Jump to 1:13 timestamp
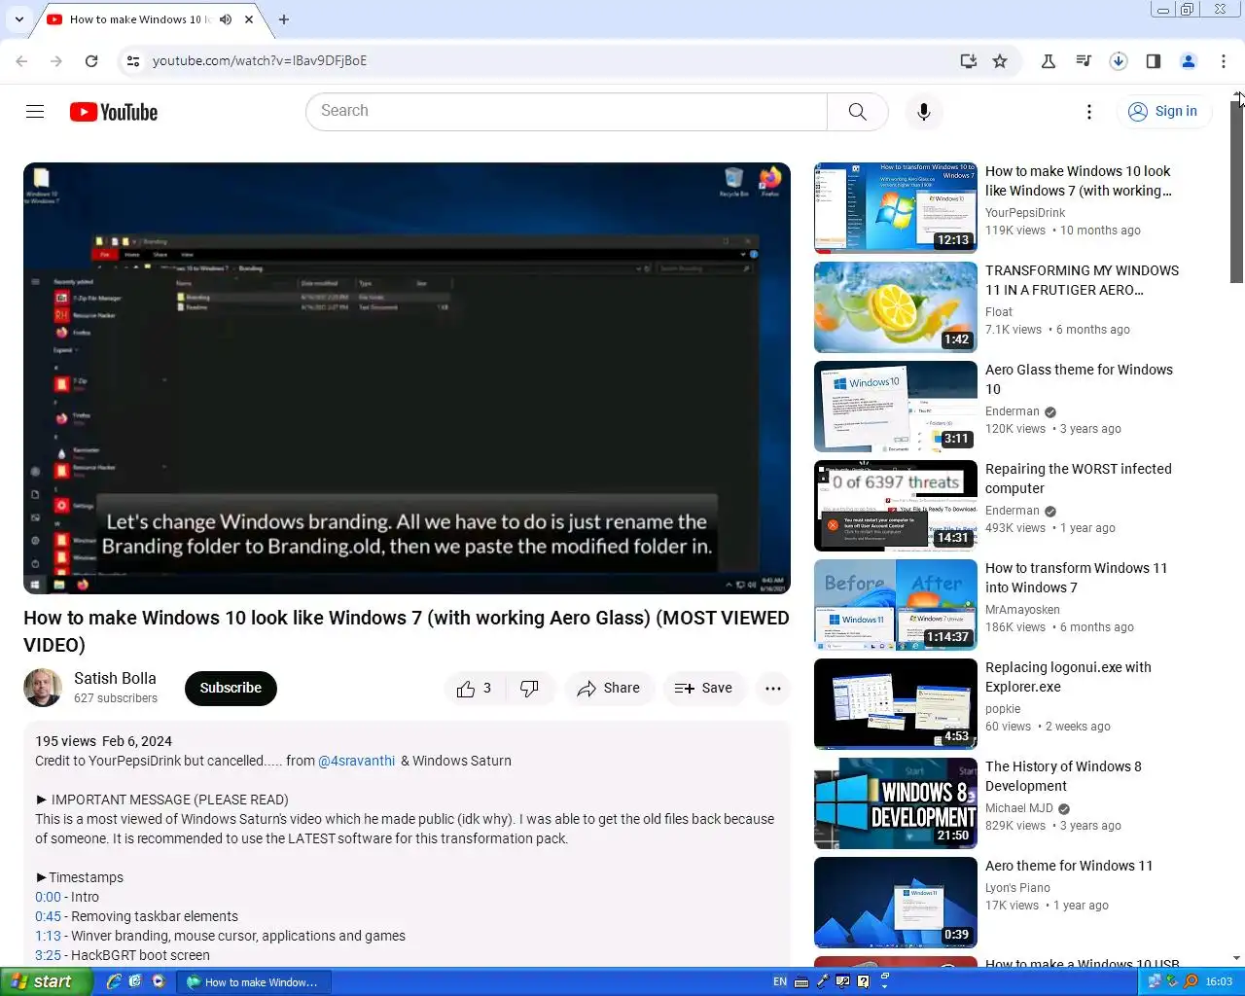Viewport: 1245px width, 996px height. click(x=48, y=936)
